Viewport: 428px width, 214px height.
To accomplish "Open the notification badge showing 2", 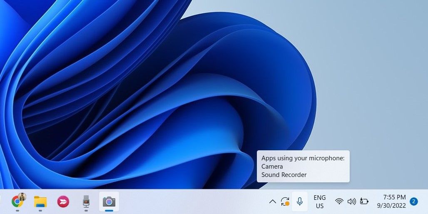I will (414, 202).
